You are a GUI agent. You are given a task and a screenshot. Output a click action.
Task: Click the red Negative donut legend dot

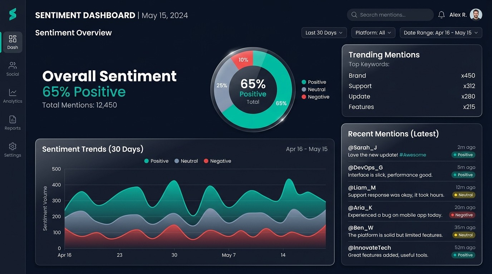pyautogui.click(x=304, y=97)
